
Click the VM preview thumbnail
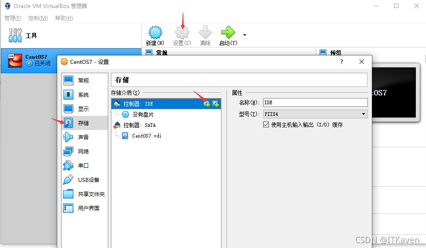(394, 92)
